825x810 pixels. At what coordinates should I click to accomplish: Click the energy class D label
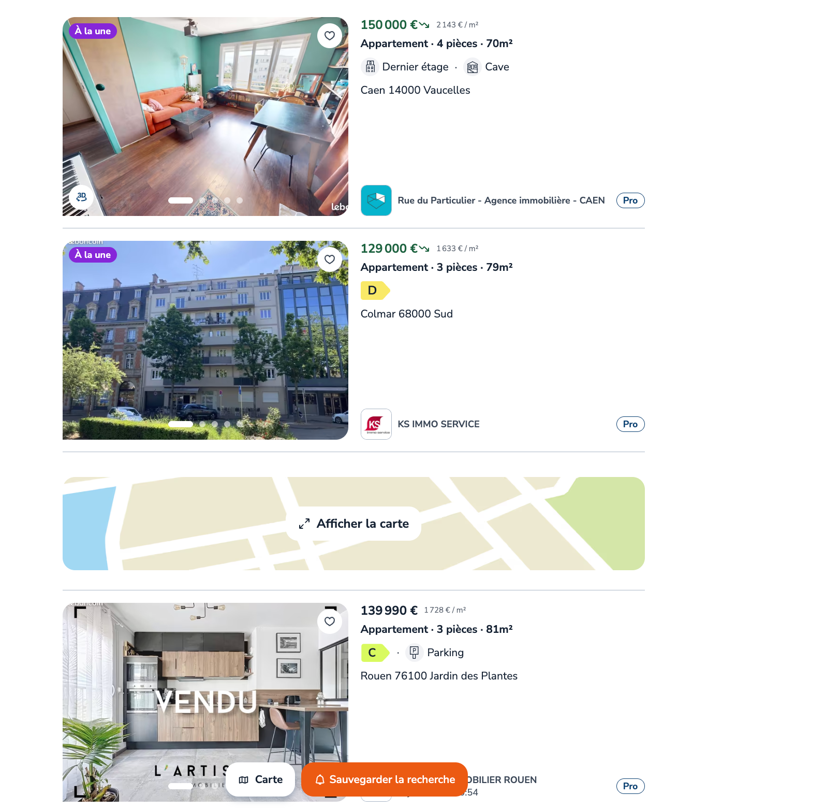375,291
